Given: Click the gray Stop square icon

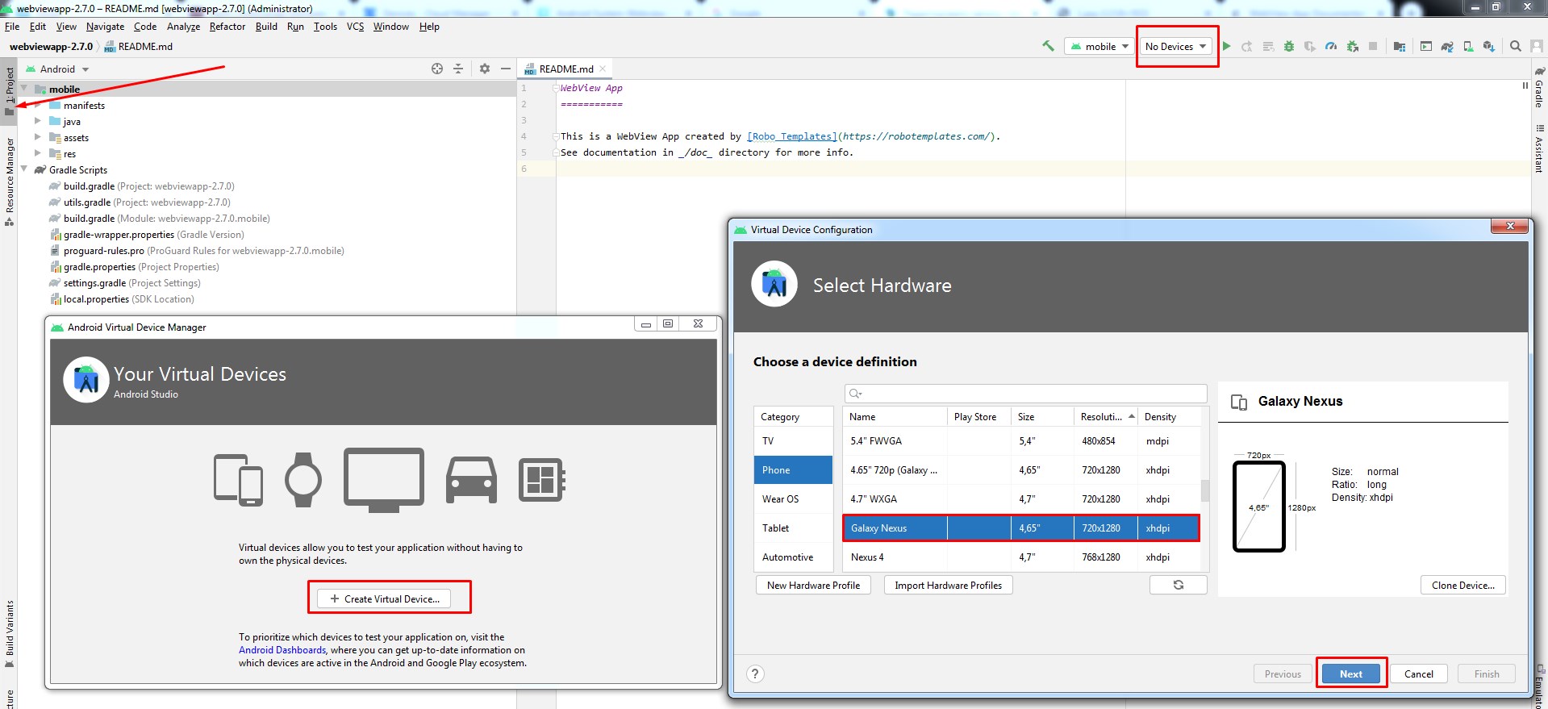Looking at the screenshot, I should point(1373,46).
